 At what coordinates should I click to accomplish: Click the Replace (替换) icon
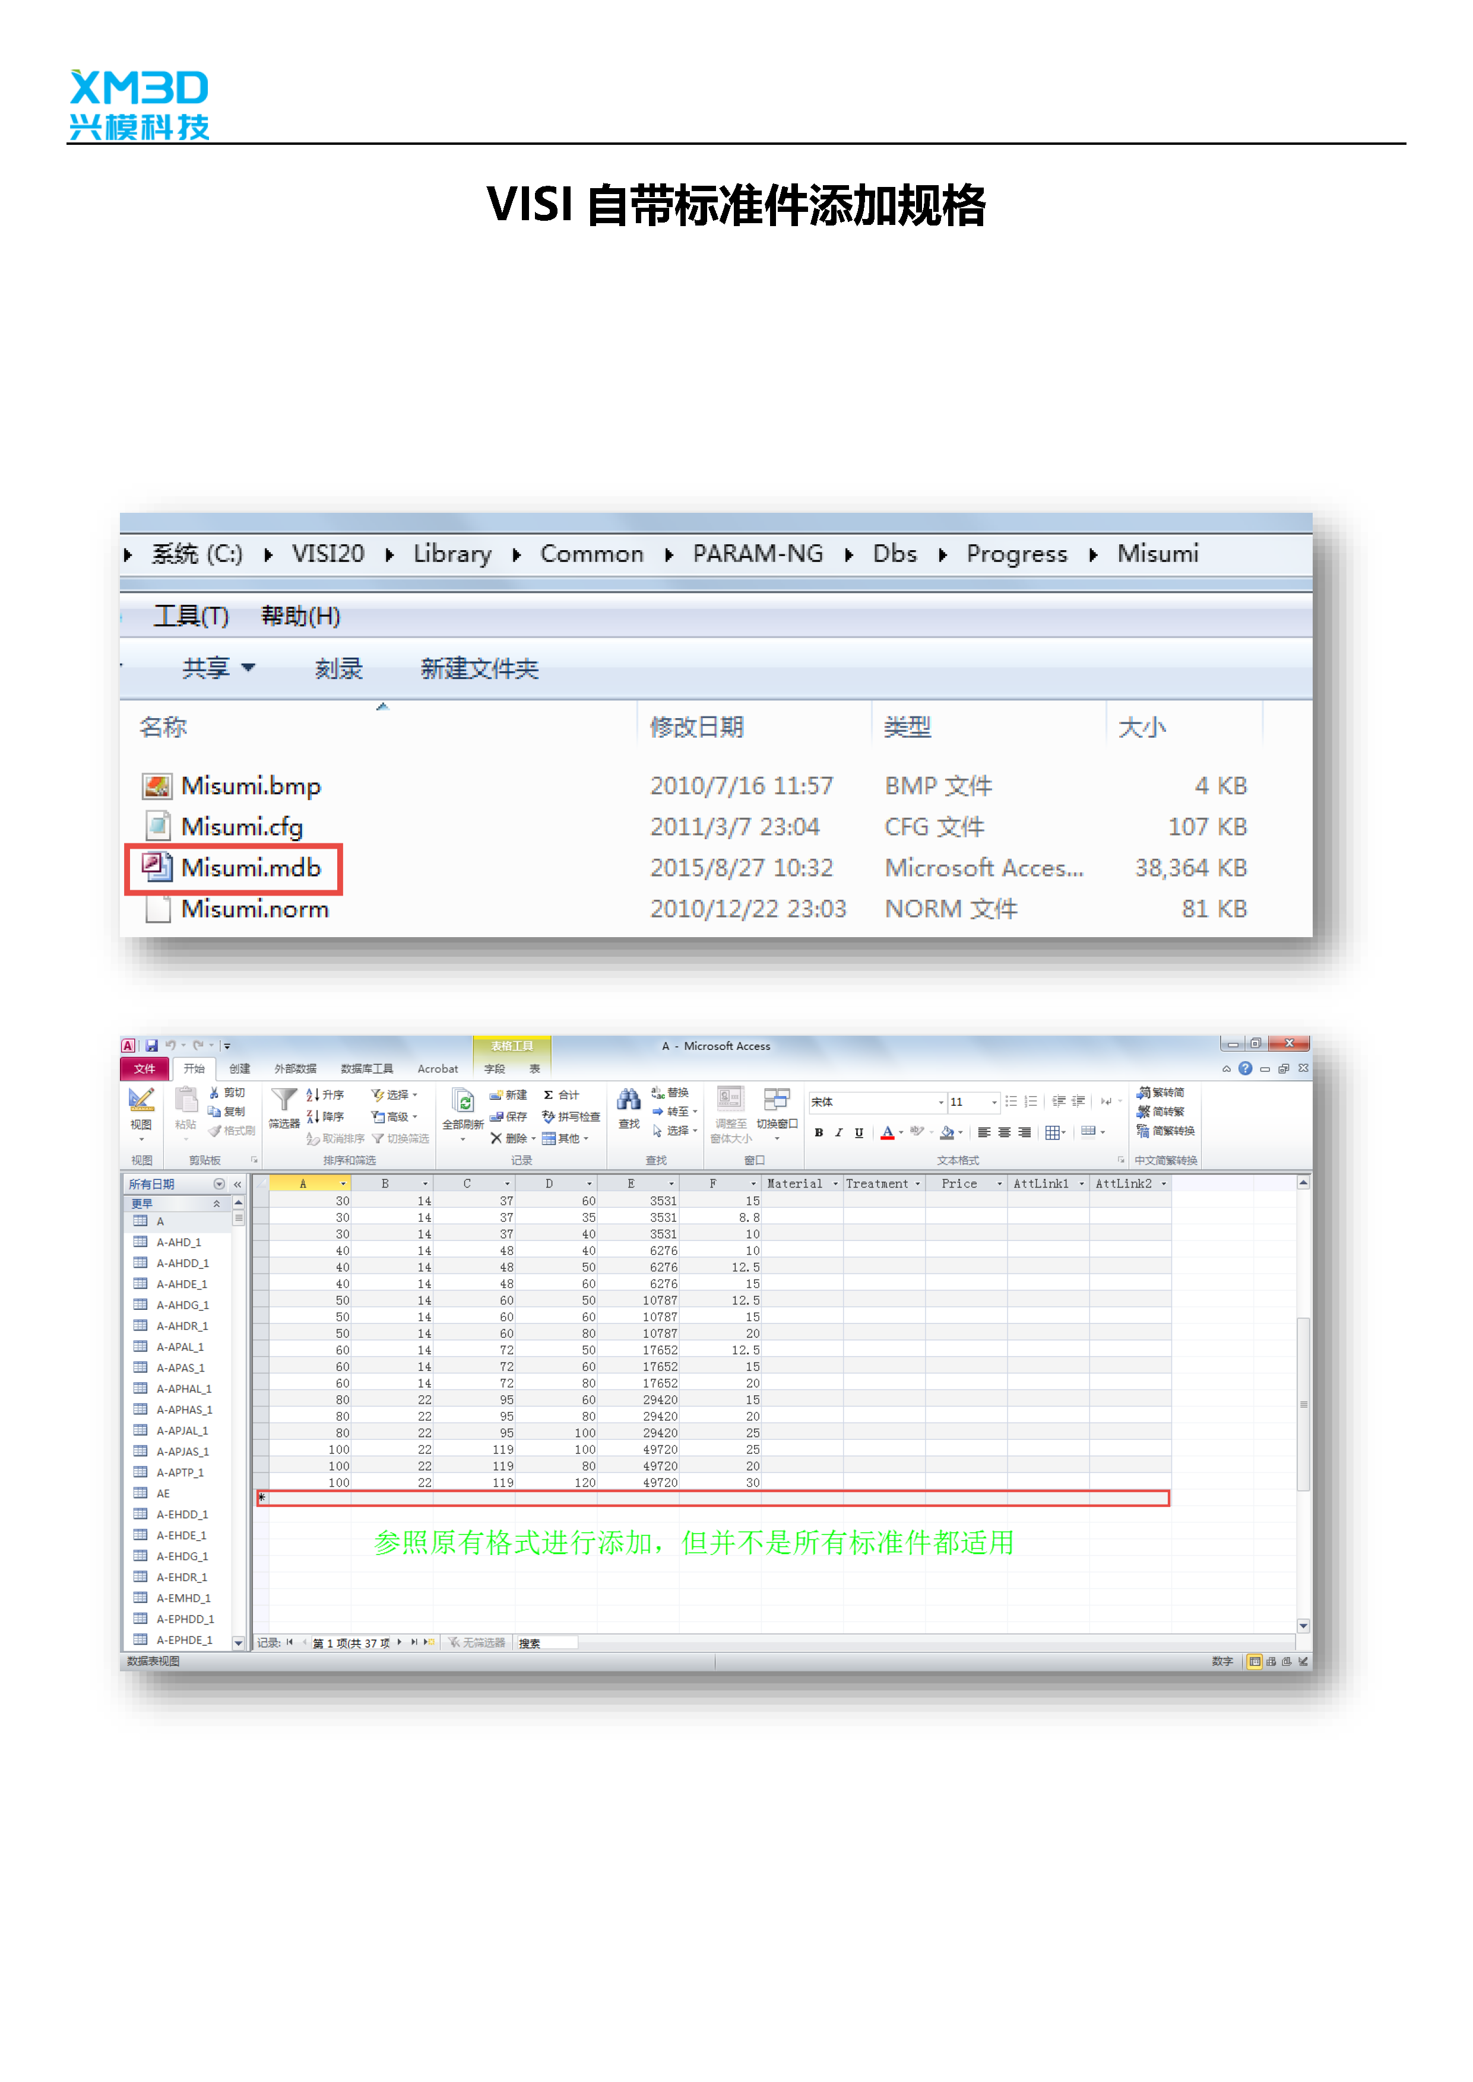658,1093
